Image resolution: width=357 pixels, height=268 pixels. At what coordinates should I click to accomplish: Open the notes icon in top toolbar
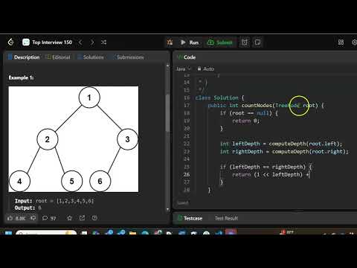click(257, 42)
